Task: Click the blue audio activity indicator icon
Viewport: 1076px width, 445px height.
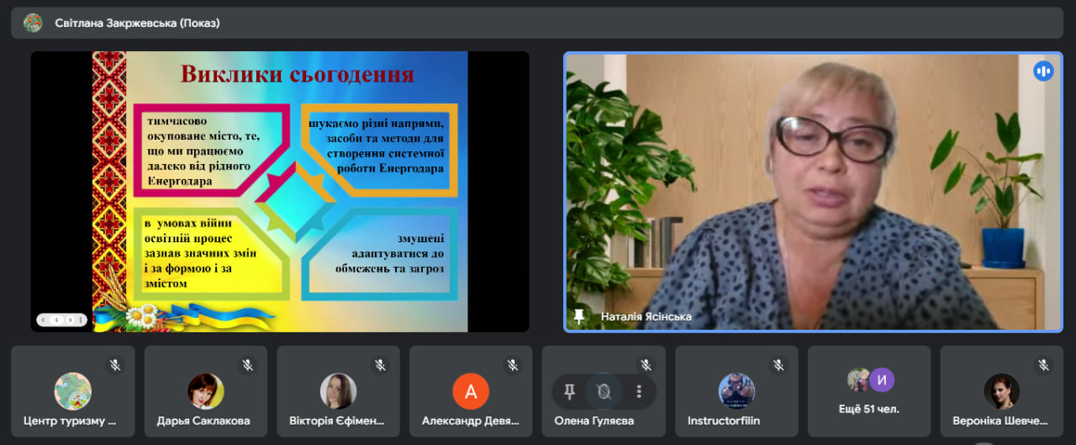Action: point(1043,72)
